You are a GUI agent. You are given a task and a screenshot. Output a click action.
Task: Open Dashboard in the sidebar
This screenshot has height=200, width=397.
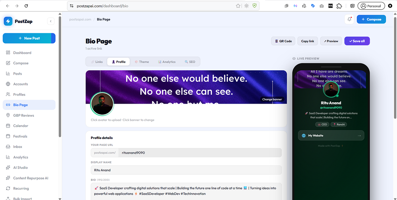pos(29,53)
